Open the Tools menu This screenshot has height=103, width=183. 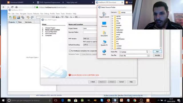pyautogui.click(x=63, y=14)
